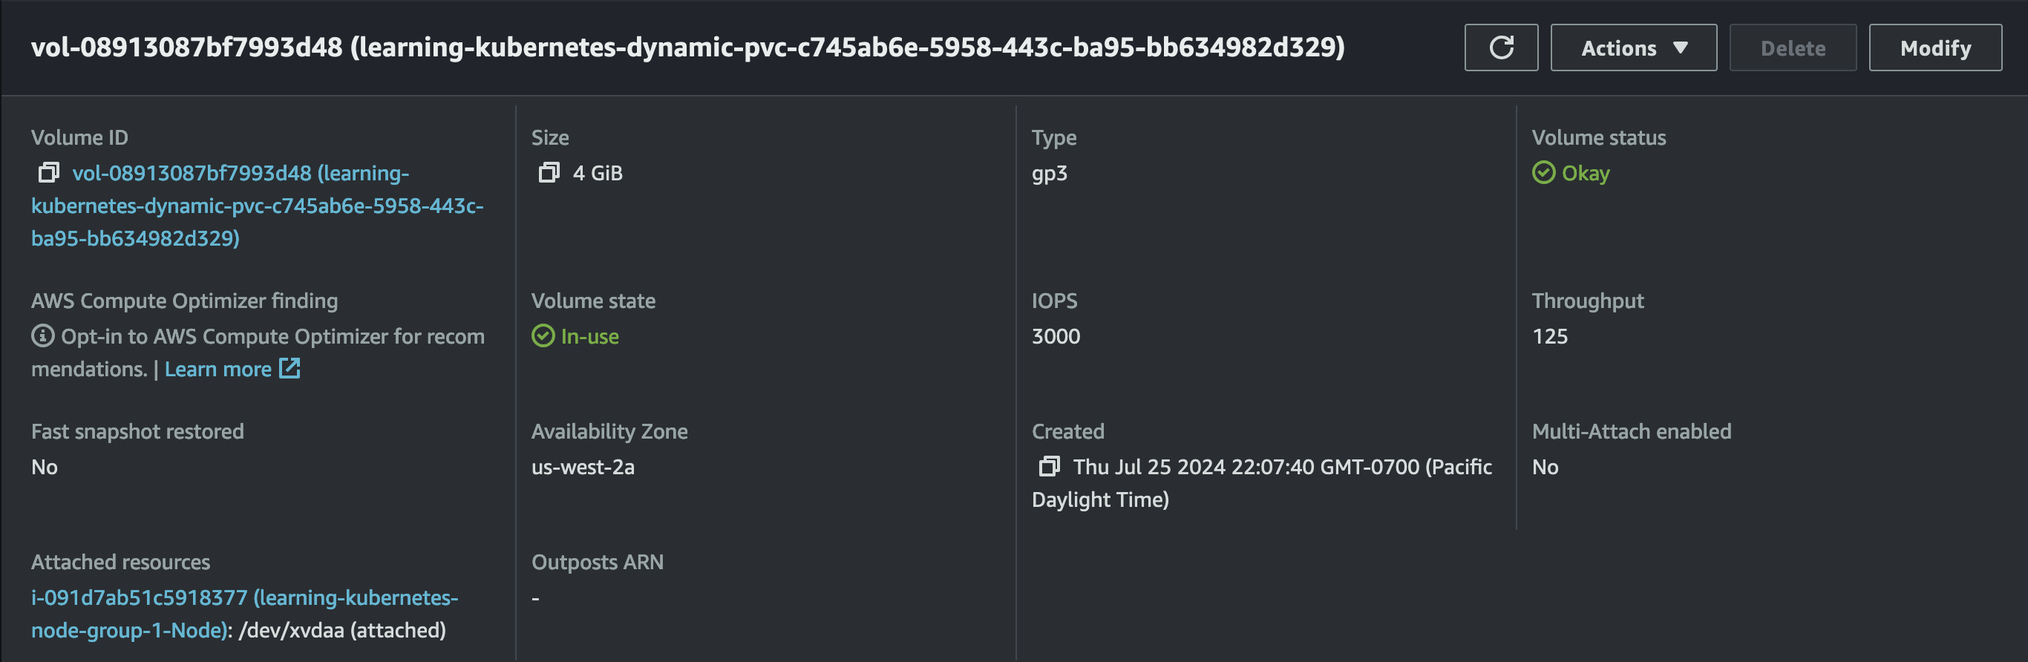
Task: Click the Availability Zone value us-west-2a
Action: [x=583, y=467]
